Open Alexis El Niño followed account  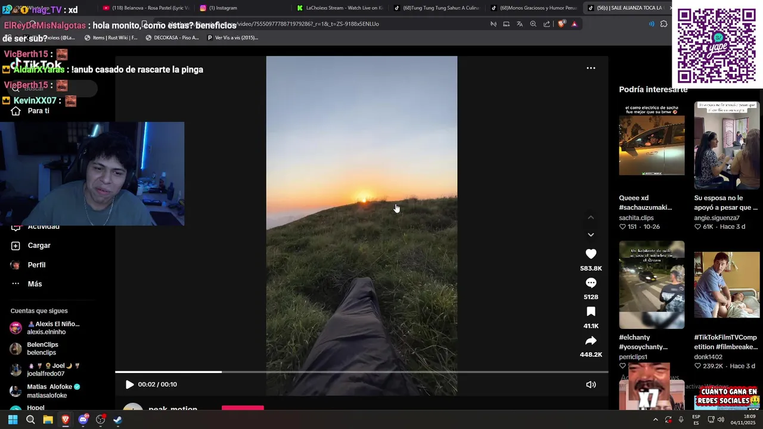point(46,328)
